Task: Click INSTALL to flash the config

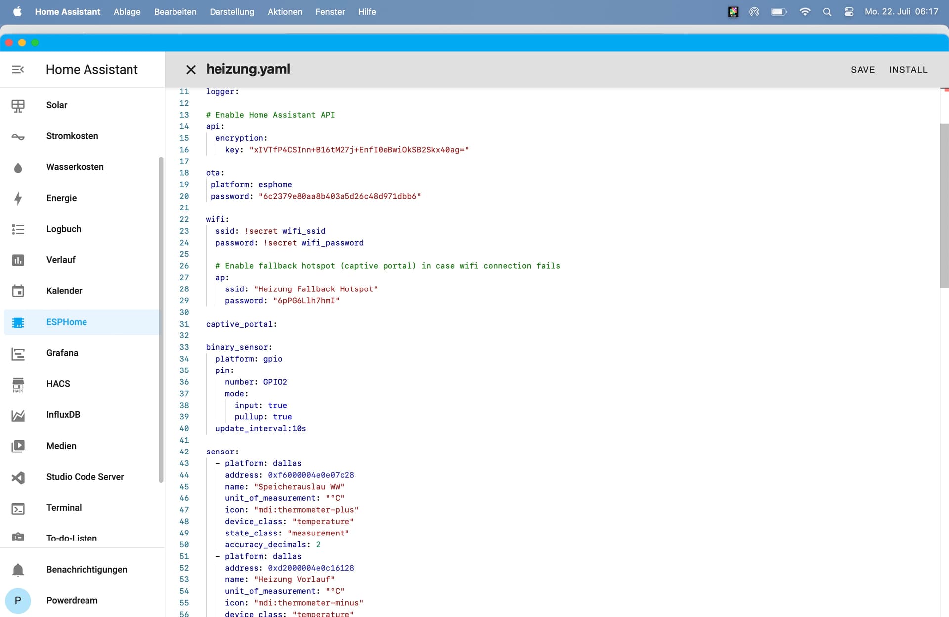Action: [x=908, y=70]
